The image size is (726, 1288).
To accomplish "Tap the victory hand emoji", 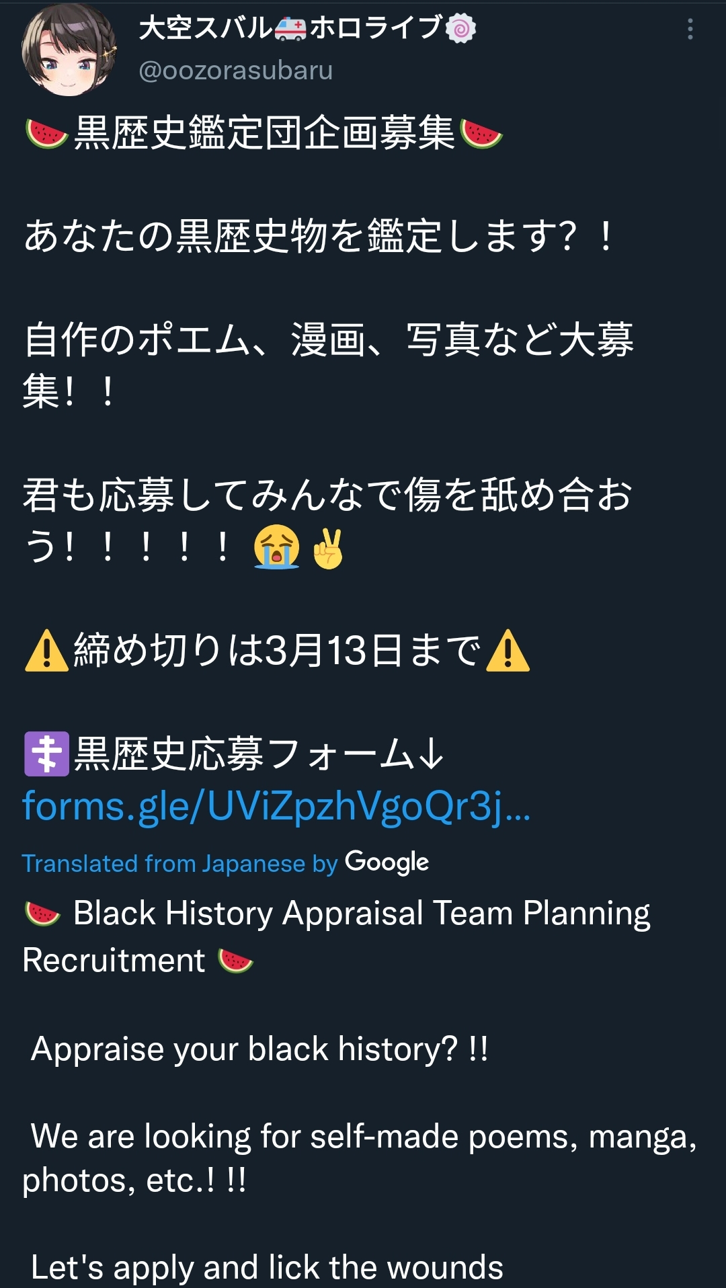I will click(x=328, y=549).
